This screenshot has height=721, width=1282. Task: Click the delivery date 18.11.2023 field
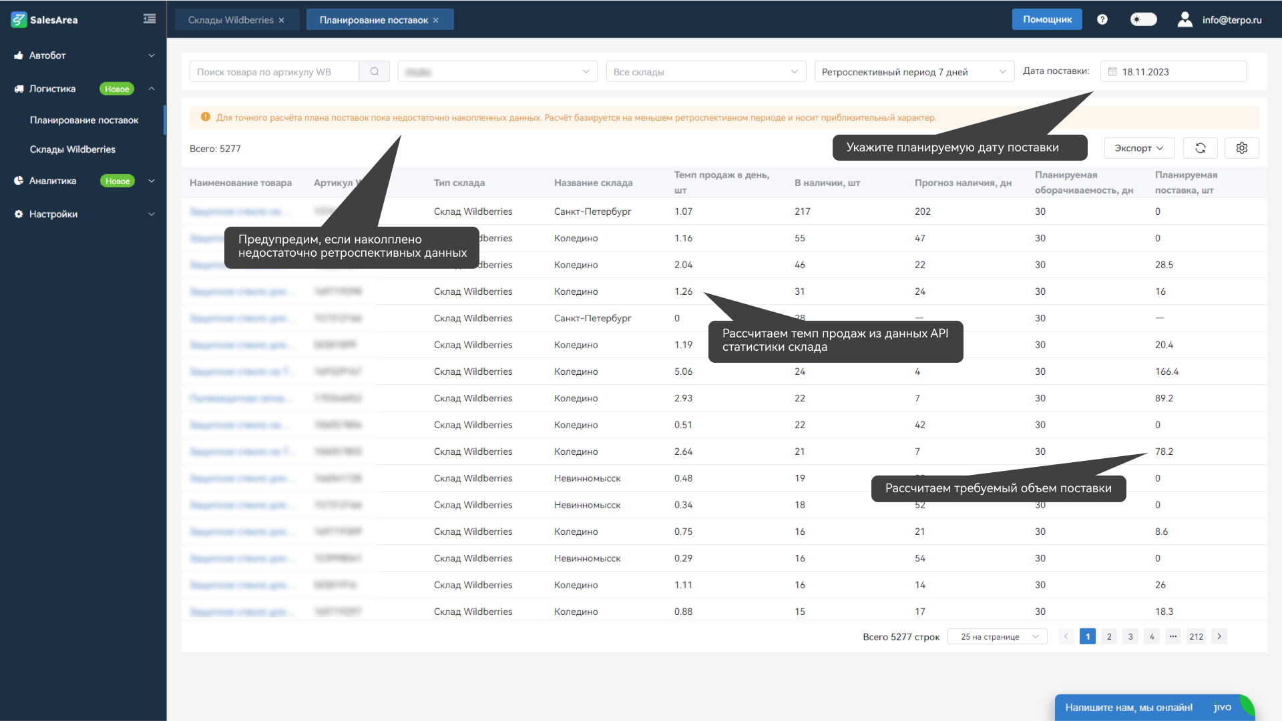[x=1174, y=71]
